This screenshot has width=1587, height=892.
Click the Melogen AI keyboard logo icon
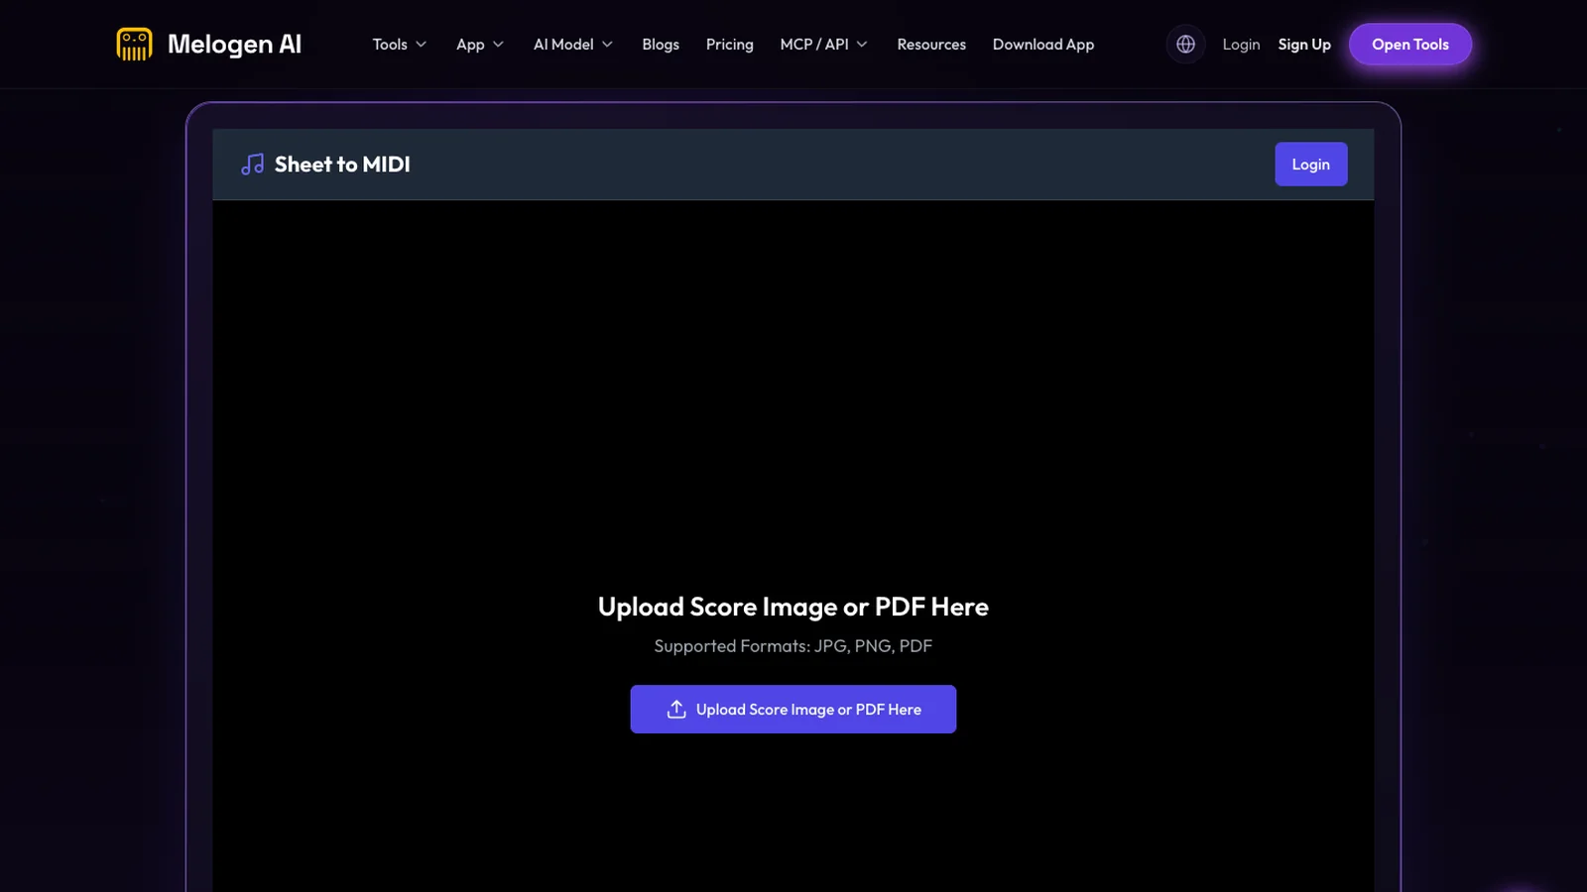(x=134, y=45)
